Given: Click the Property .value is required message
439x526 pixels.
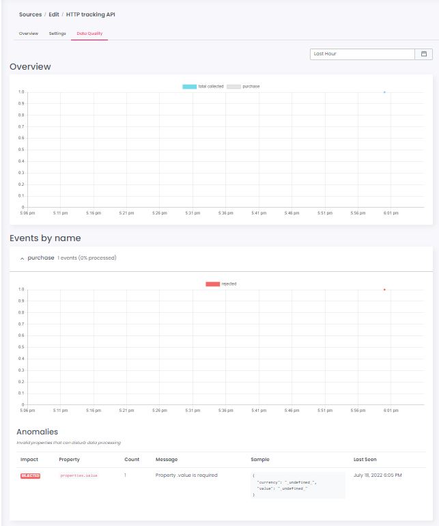Looking at the screenshot, I should point(186,475).
